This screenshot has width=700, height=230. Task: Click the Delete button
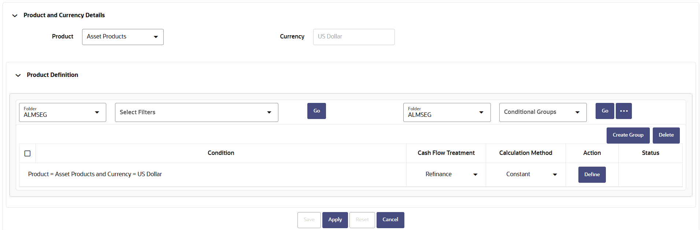tap(666, 135)
